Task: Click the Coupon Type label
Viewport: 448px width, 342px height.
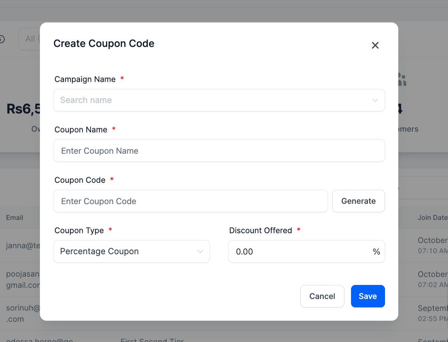Action: [x=79, y=230]
